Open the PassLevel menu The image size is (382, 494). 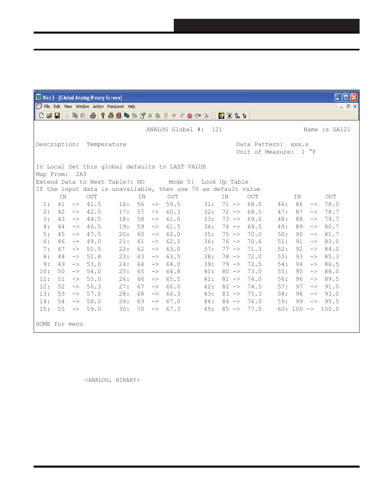[x=115, y=106]
